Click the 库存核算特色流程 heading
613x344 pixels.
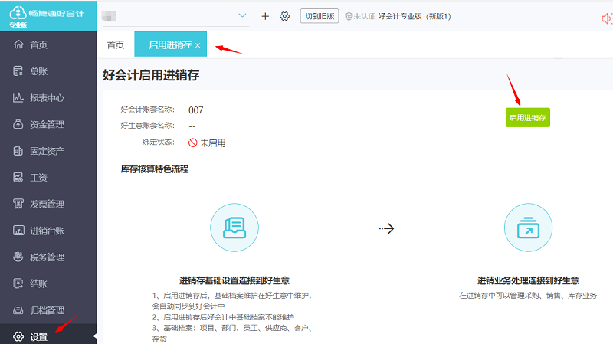click(155, 169)
